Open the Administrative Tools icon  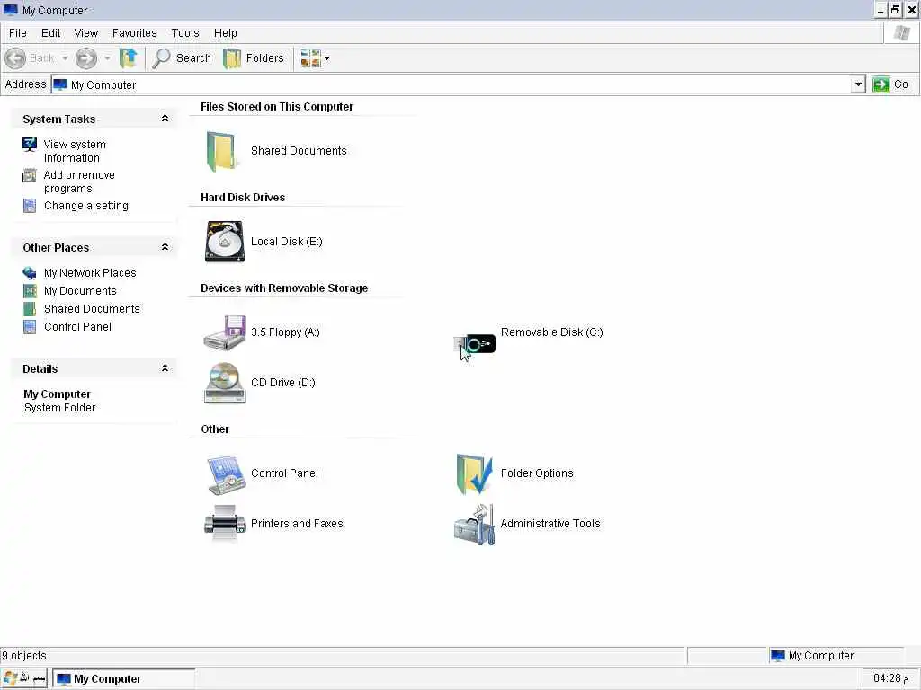475,524
